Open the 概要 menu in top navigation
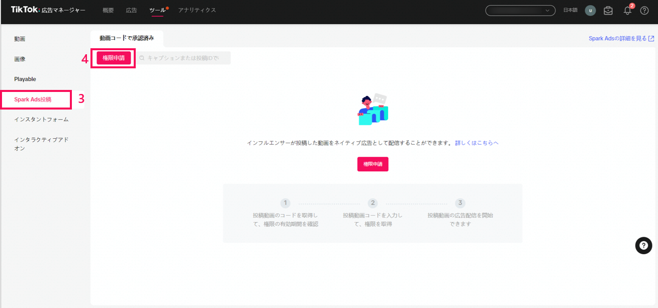This screenshot has width=658, height=308. [x=108, y=10]
